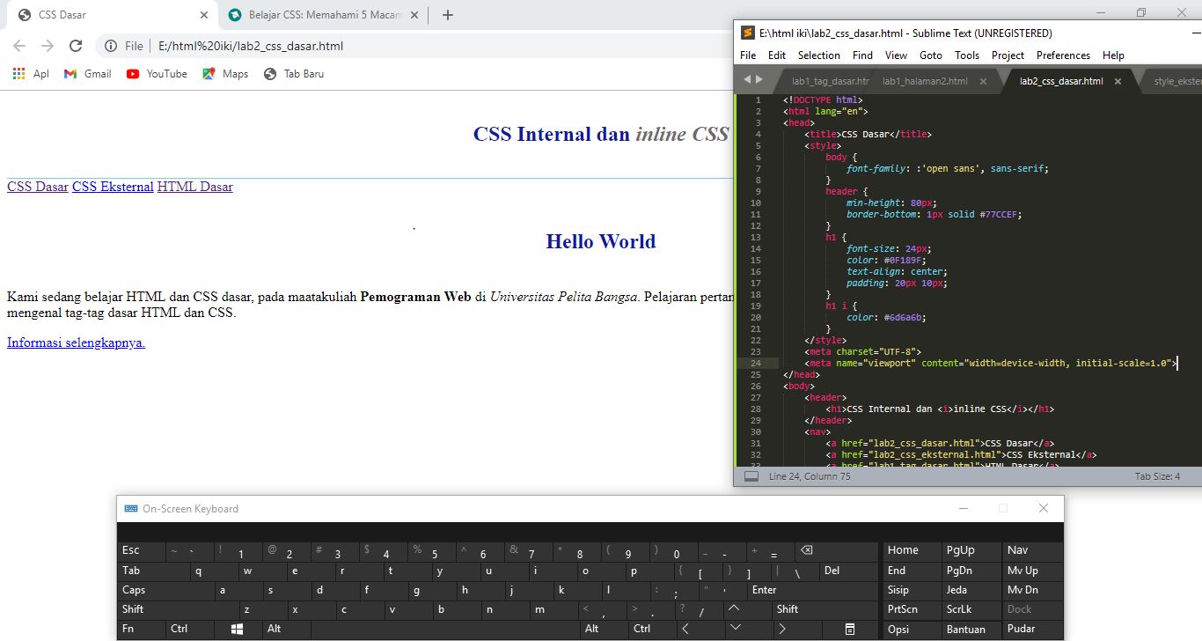Open a new browser tab with the plus icon
Viewport: 1202px width, 641px height.
click(x=449, y=15)
